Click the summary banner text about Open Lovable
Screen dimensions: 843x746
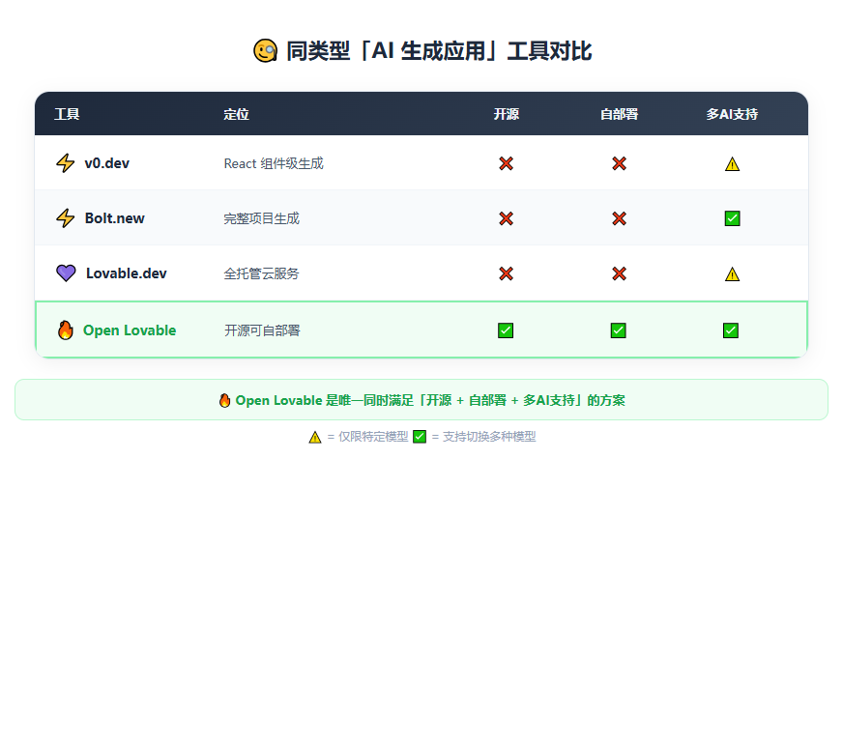pos(430,400)
